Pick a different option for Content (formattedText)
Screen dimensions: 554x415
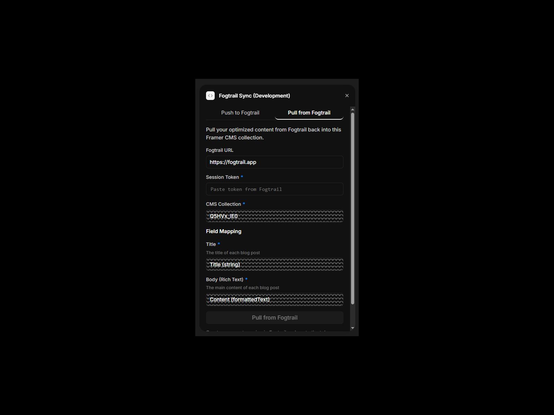(274, 299)
